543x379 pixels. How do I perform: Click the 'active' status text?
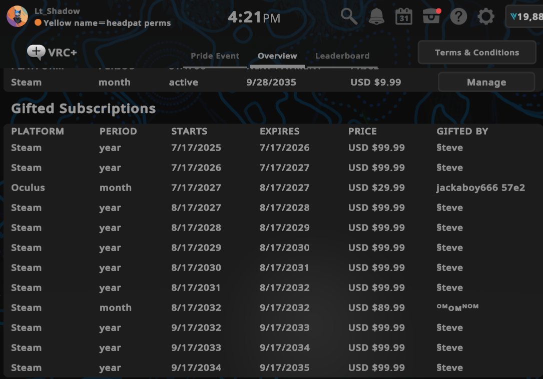184,82
